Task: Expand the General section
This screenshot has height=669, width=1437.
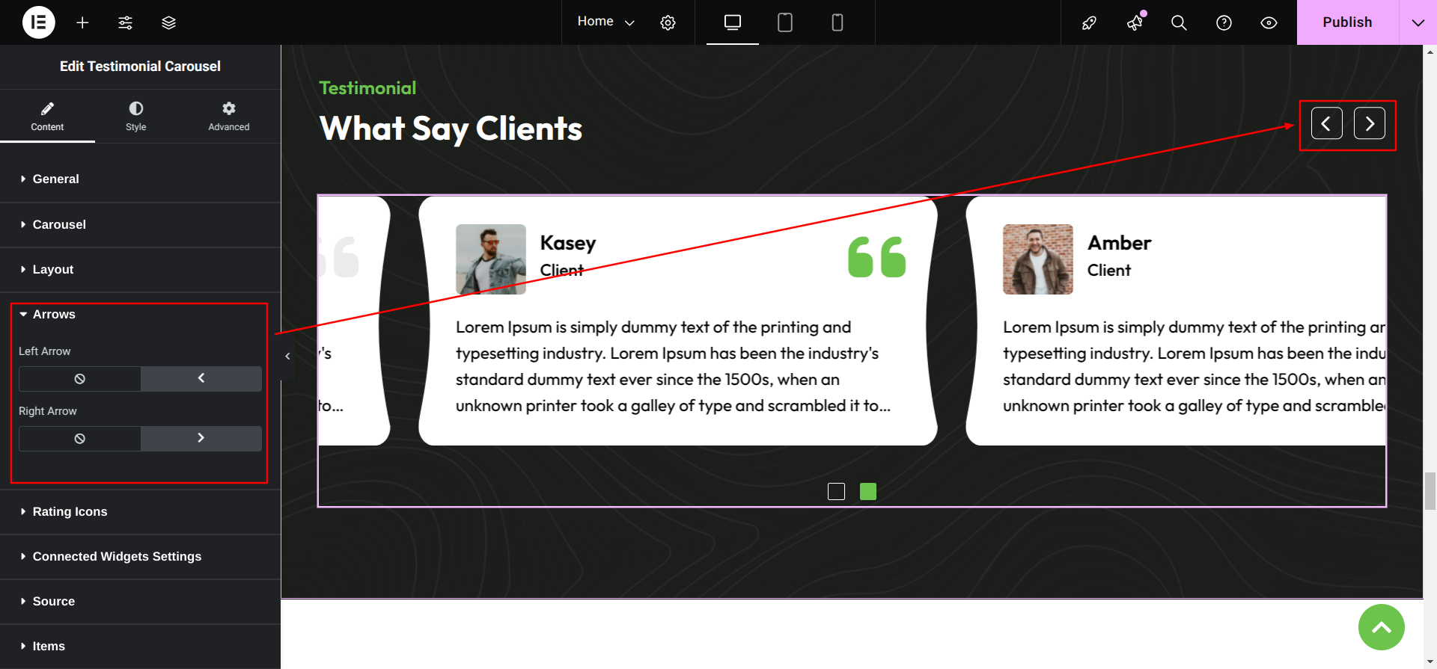Action: coord(140,179)
